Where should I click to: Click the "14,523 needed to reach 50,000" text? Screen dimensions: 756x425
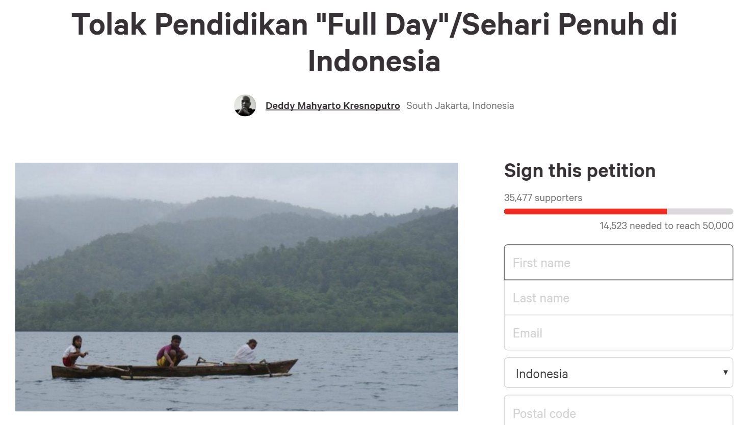[666, 226]
